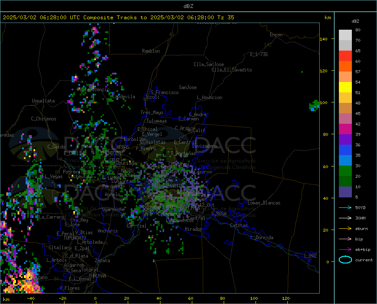
Task: Click the 'Villavicencio' map label
Action: (x=93, y=89)
